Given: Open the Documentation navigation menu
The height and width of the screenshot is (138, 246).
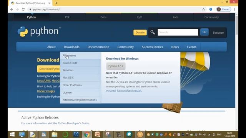Looking at the screenshot, I should pos(98,47).
